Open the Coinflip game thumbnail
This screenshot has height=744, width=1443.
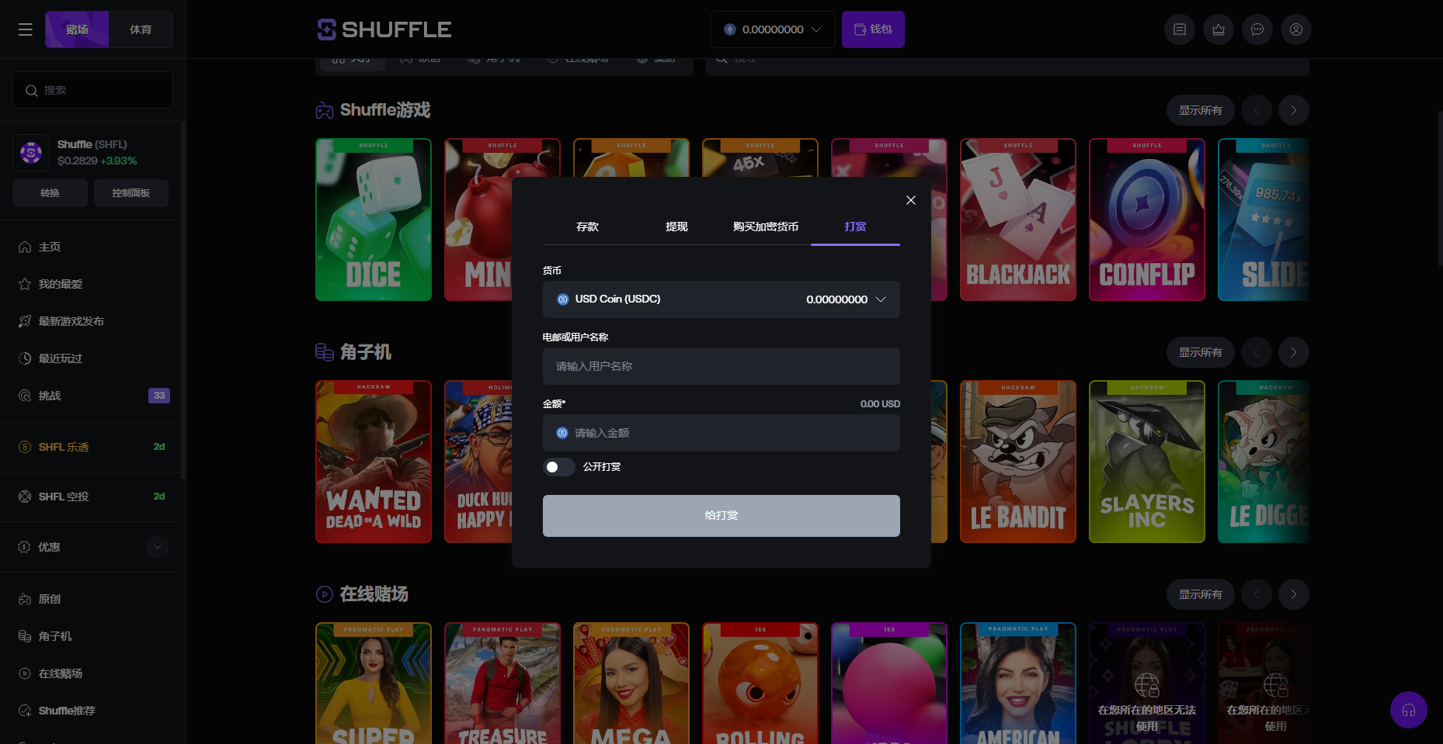(x=1147, y=220)
